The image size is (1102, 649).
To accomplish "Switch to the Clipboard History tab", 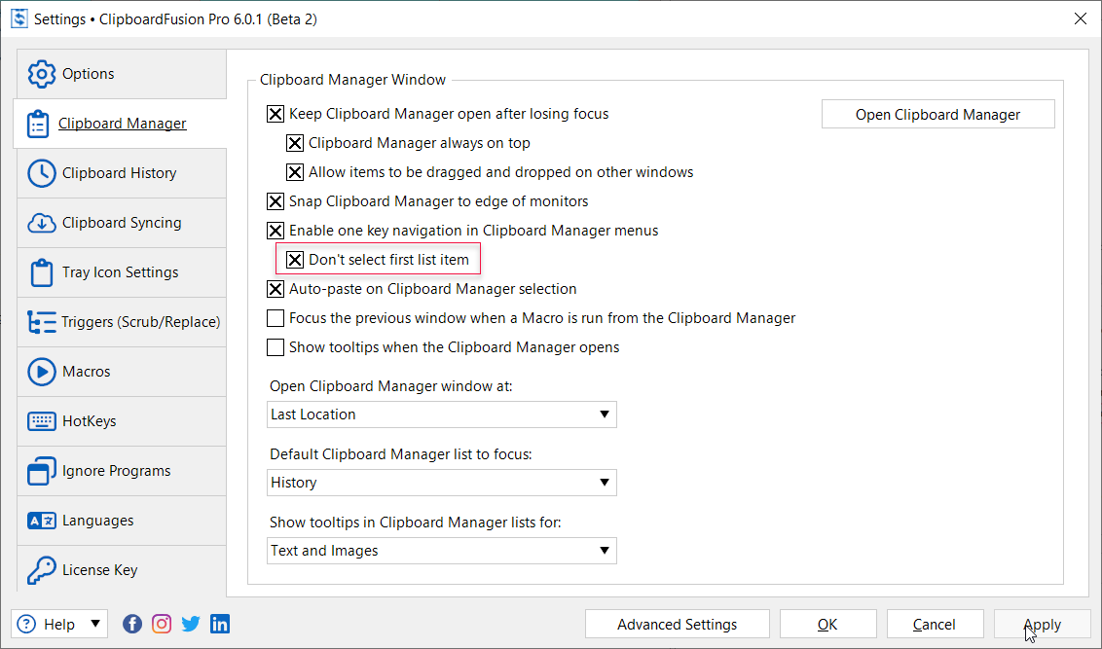I will point(120,173).
